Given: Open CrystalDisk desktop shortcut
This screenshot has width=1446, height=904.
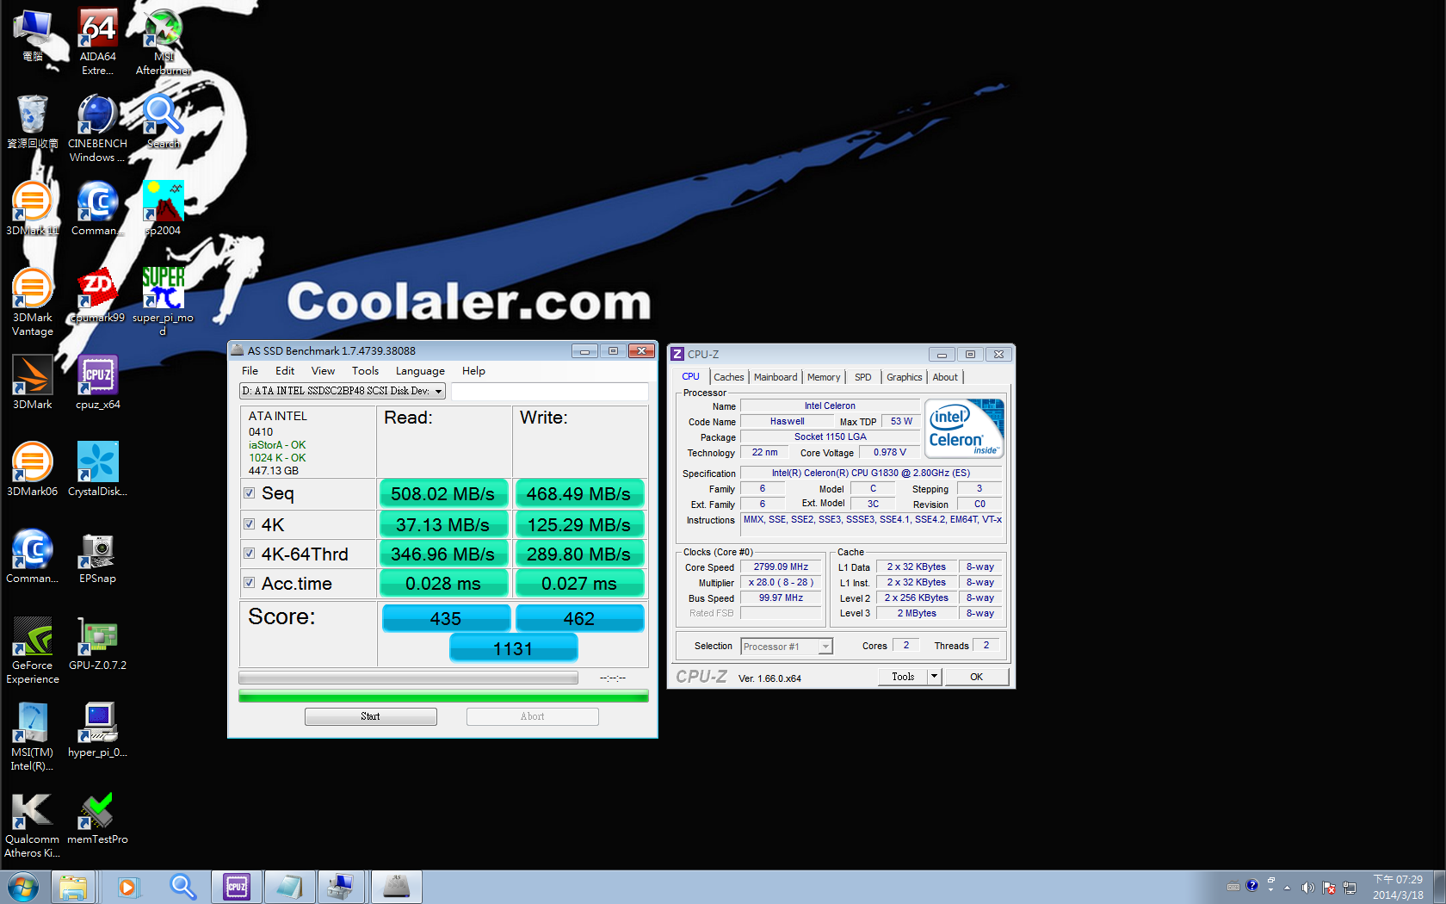Looking at the screenshot, I should point(97,469).
